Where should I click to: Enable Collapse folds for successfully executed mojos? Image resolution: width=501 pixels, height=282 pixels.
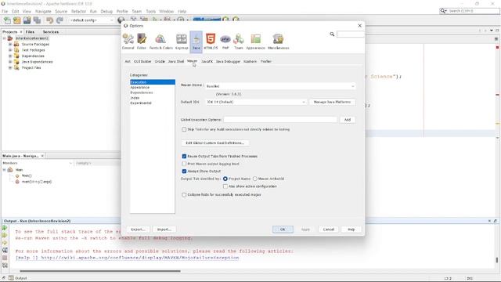tap(184, 195)
